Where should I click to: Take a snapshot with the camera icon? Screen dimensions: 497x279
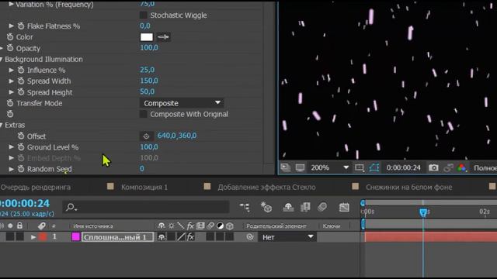[433, 167]
